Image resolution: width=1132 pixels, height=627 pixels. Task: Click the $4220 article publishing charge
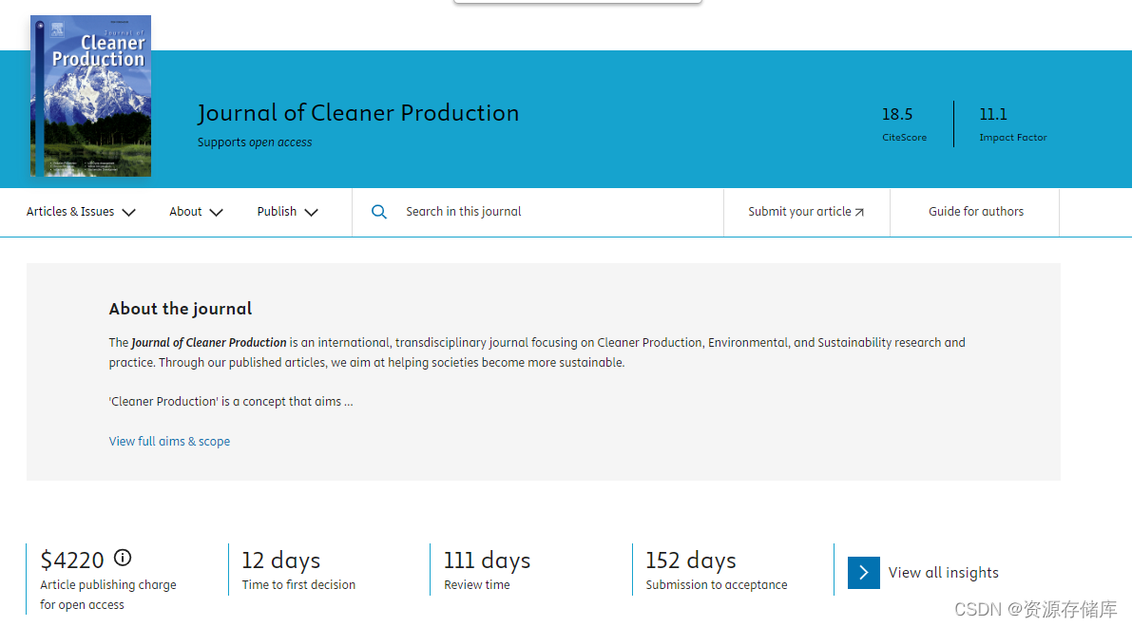(72, 560)
